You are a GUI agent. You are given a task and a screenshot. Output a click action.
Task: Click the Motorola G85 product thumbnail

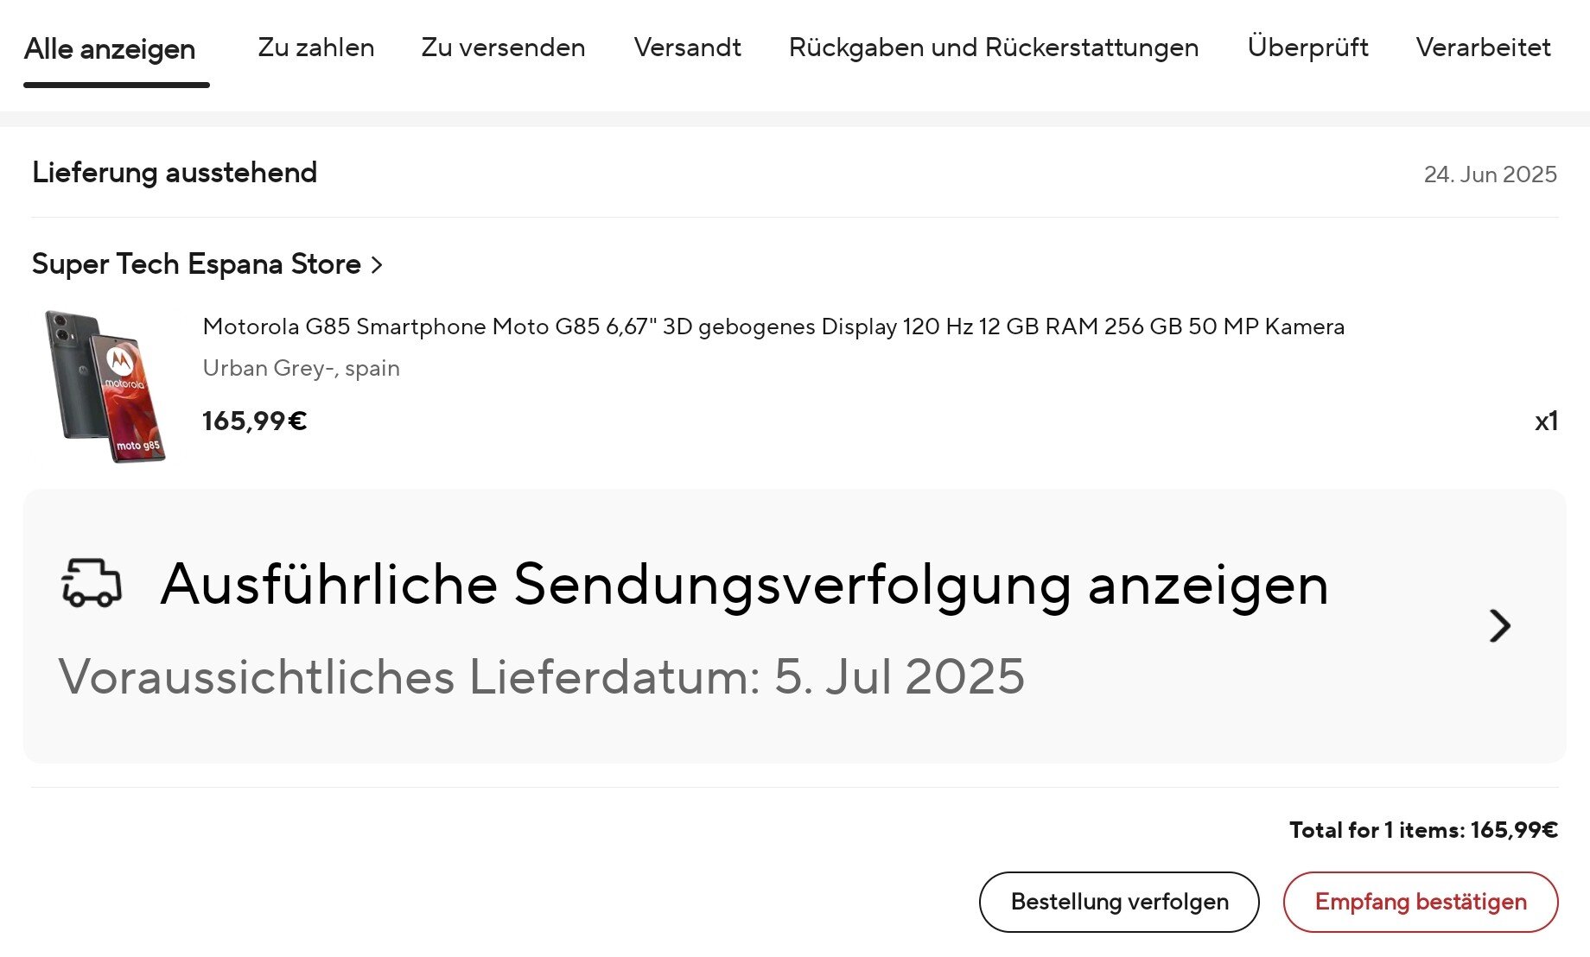104,386
